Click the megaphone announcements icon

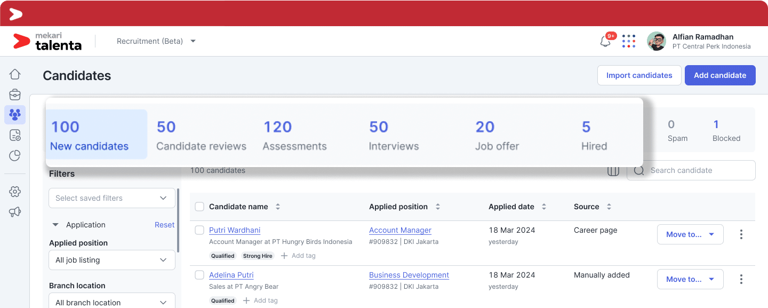click(x=14, y=211)
